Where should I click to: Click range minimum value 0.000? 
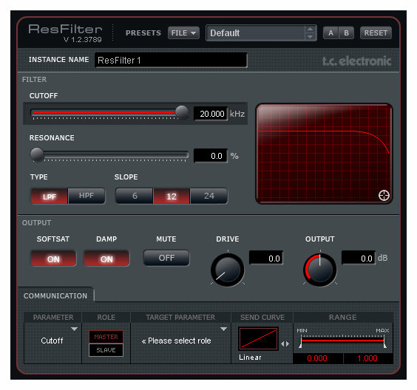(x=317, y=358)
